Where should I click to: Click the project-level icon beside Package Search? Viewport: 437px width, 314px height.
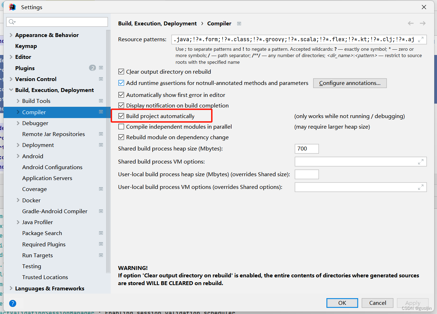pos(101,233)
